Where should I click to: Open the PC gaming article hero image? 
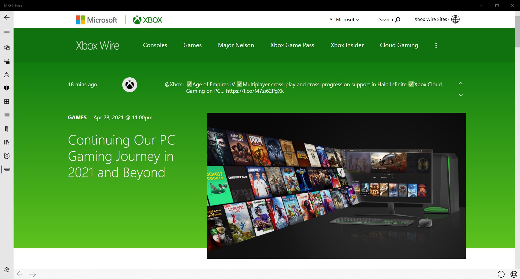point(336,185)
